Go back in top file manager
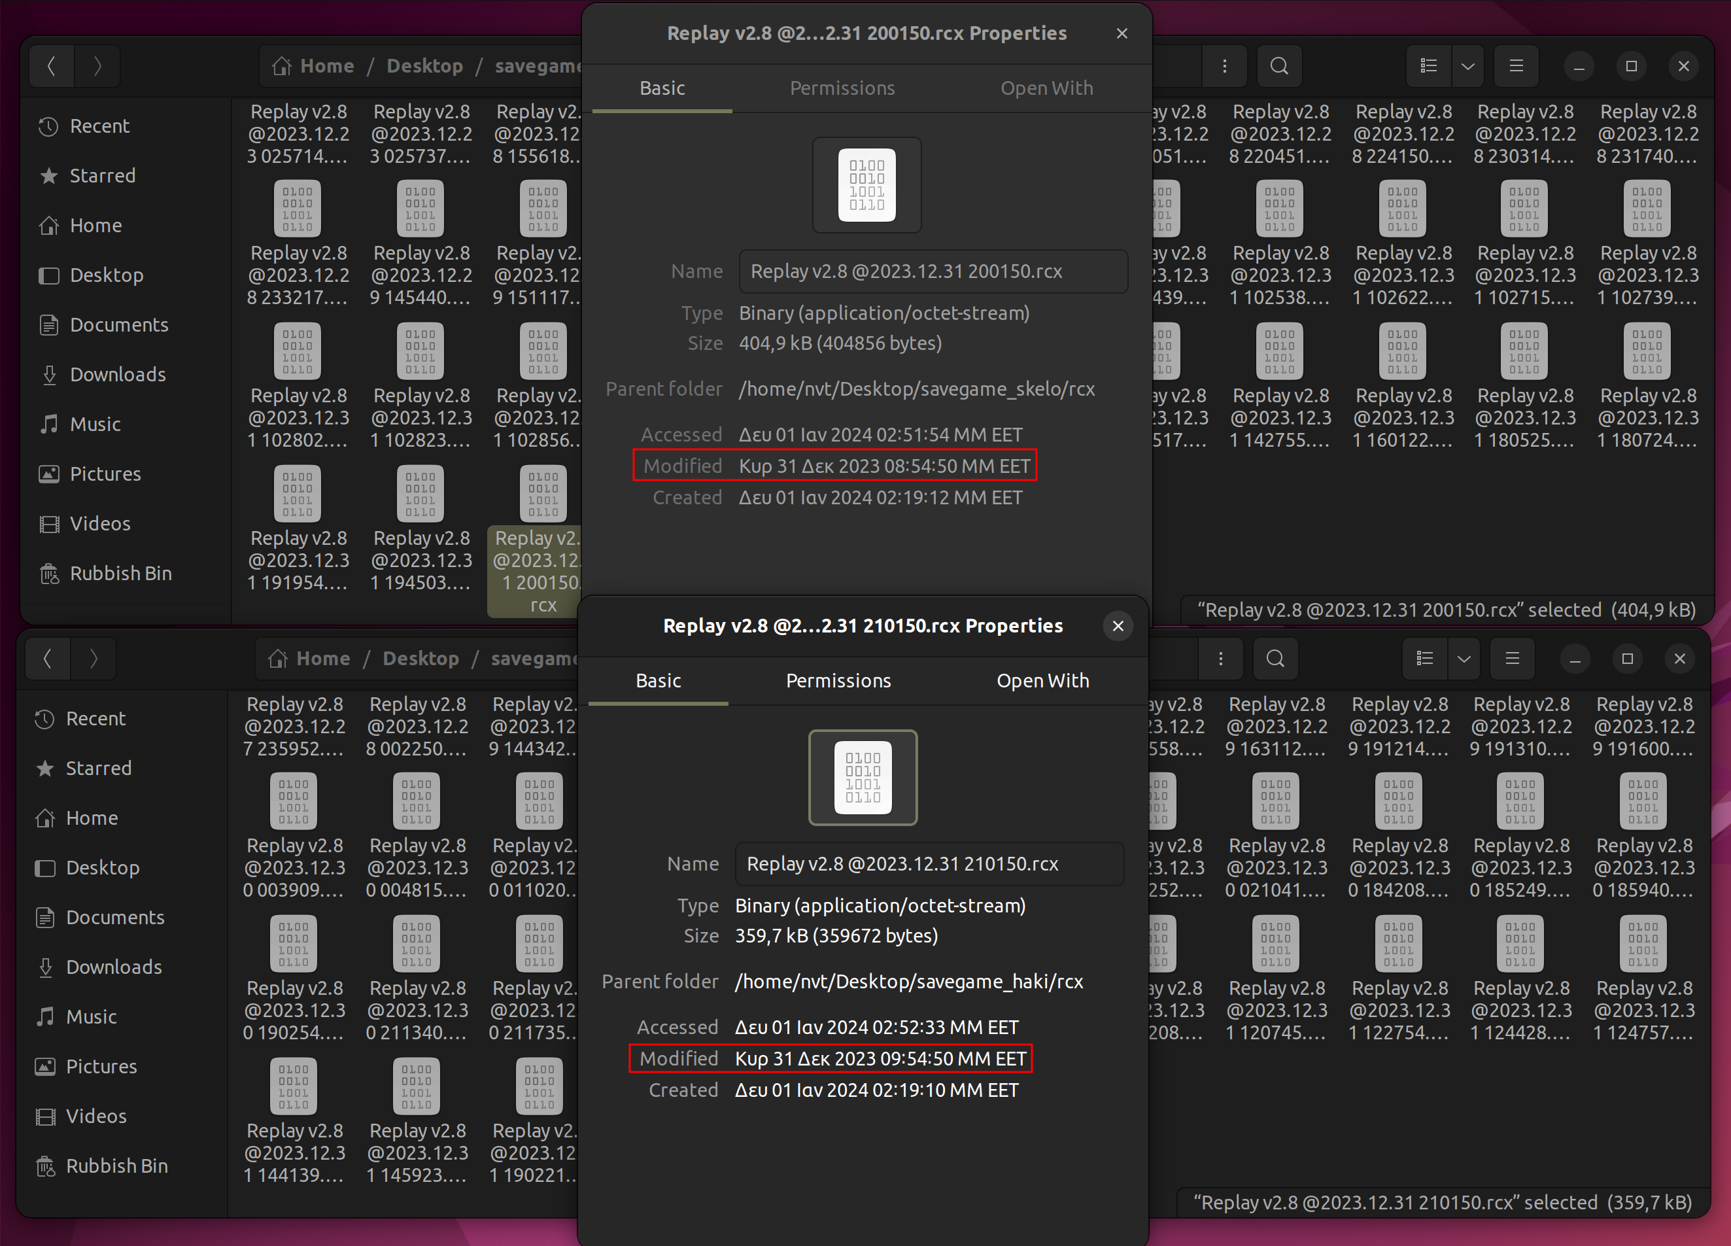 click(52, 67)
